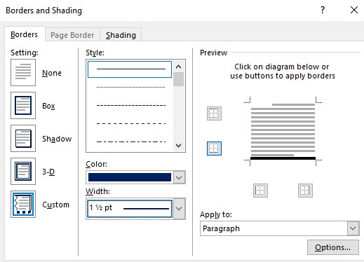Image resolution: width=364 pixels, height=262 pixels.
Task: Toggle the top border button in Preview
Action: 214,113
